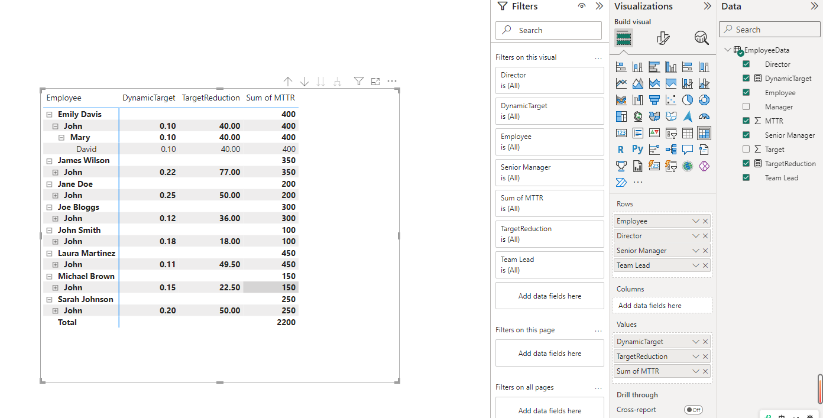Switch to the Format visual tab

(663, 38)
